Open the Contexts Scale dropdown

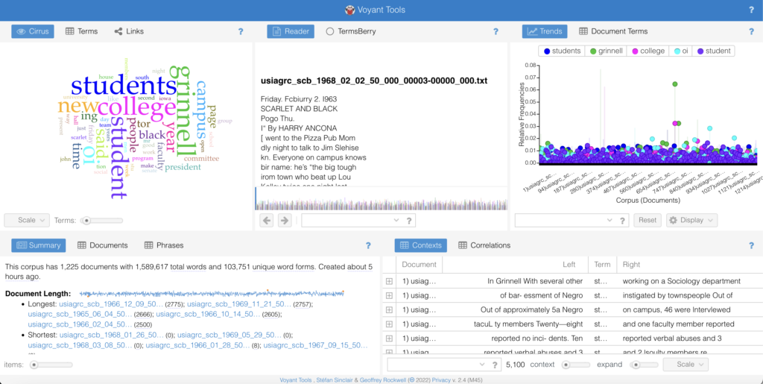click(x=686, y=365)
